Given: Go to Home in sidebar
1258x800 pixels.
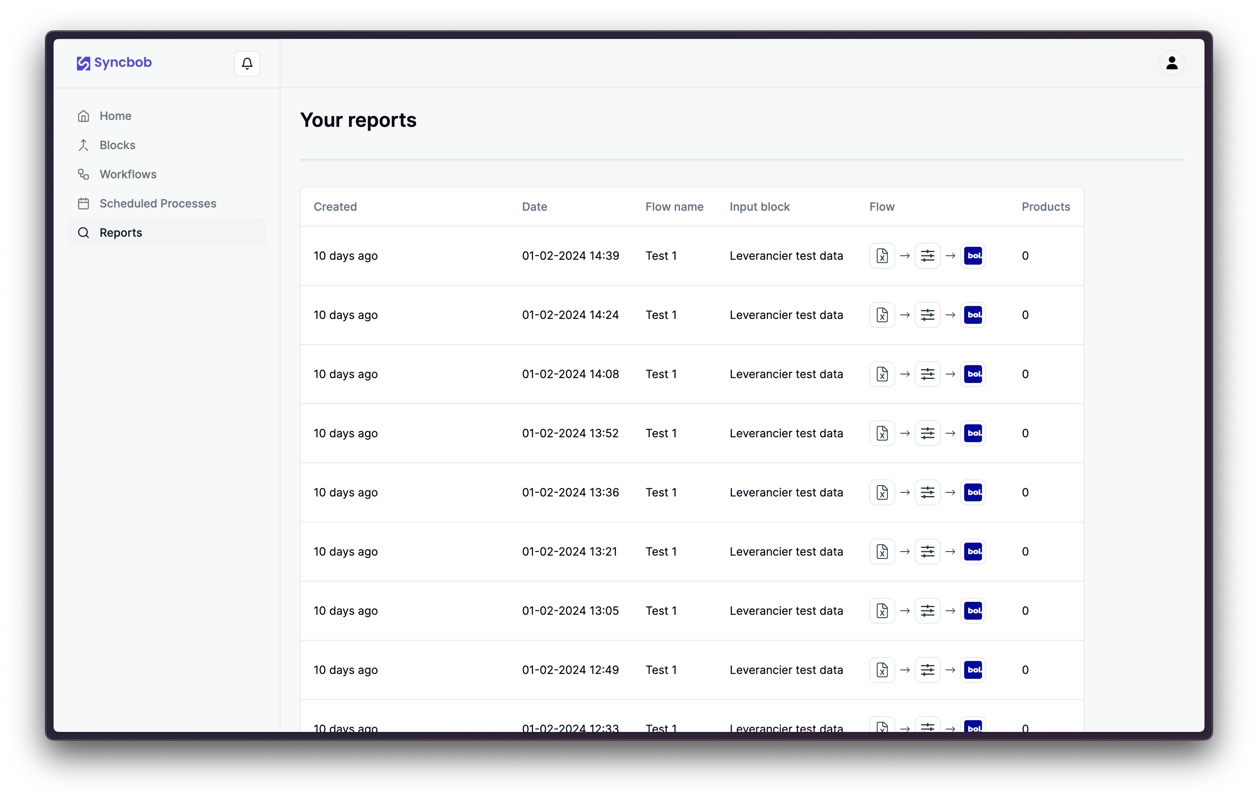Looking at the screenshot, I should [167, 116].
